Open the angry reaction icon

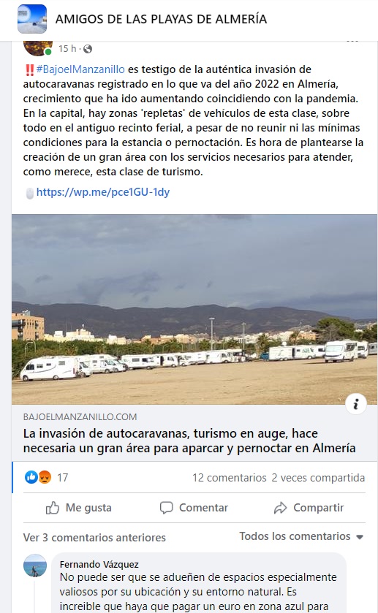coord(45,477)
